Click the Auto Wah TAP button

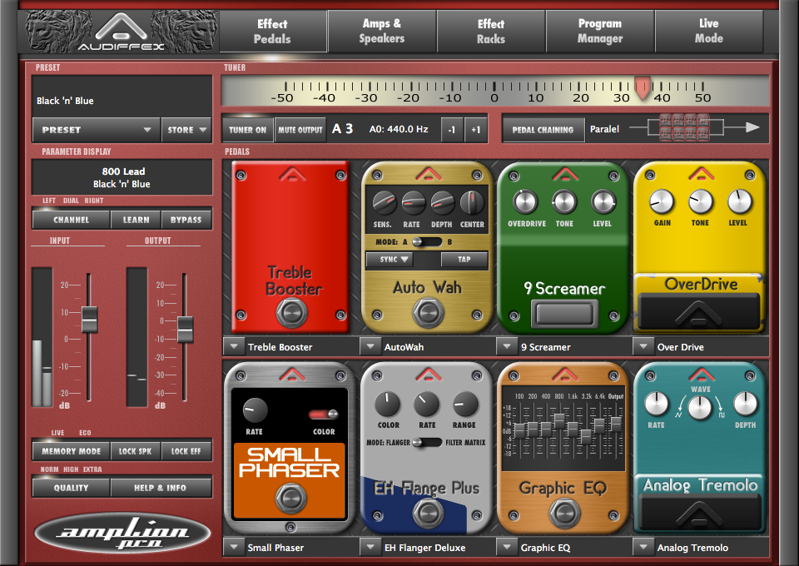click(x=464, y=260)
